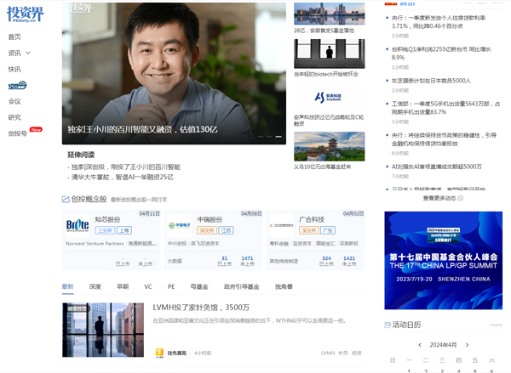Switch to the PE tab
This screenshot has width=511, height=373.
pyautogui.click(x=171, y=286)
